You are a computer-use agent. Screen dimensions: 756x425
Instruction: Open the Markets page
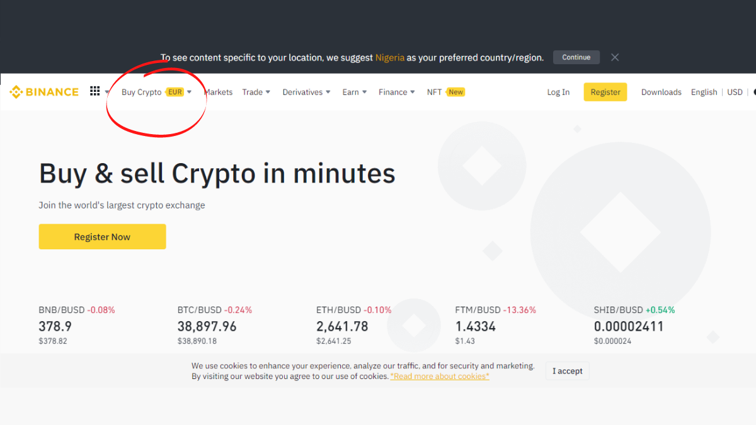(219, 92)
